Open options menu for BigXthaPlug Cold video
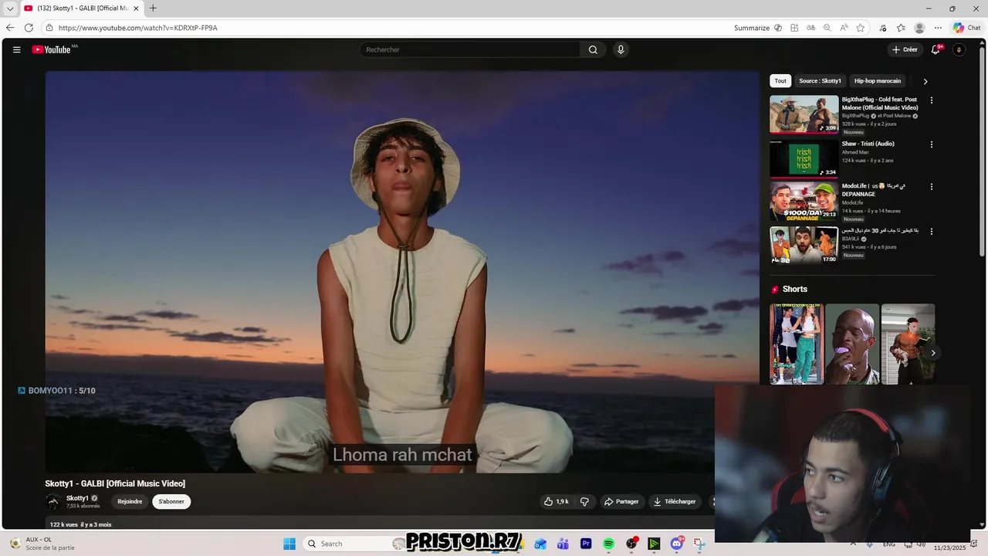The height and width of the screenshot is (556, 988). click(932, 100)
